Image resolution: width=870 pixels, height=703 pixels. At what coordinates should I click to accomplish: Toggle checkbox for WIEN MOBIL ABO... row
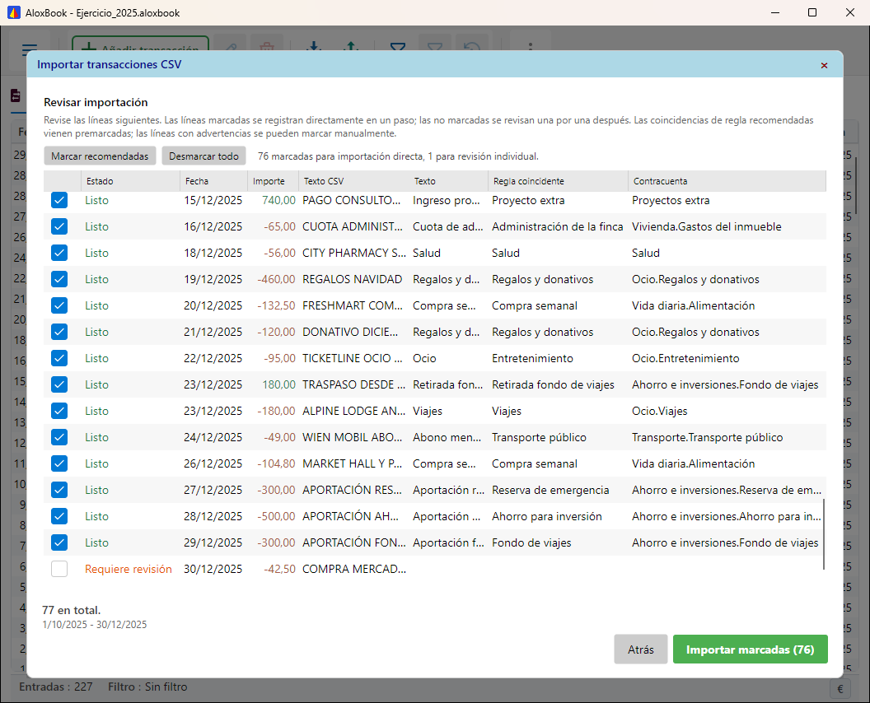pos(59,437)
